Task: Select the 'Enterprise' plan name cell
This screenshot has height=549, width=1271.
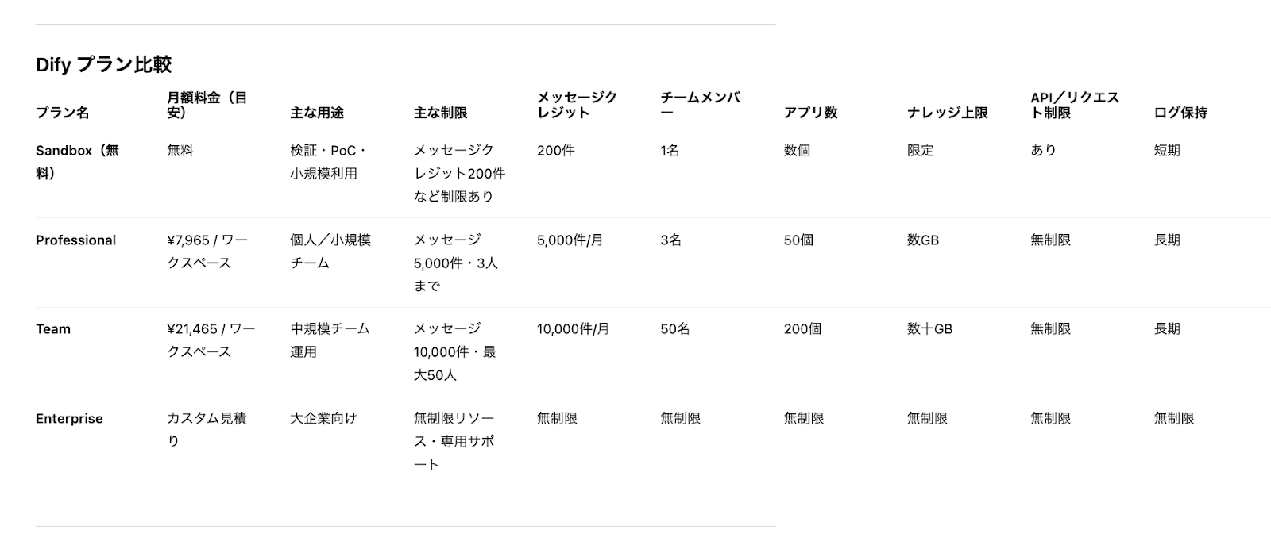Action: (69, 418)
